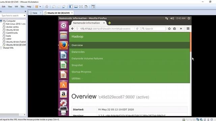Click the send Ctrl+Alt+Del toolbar icon

[x=47, y=7]
